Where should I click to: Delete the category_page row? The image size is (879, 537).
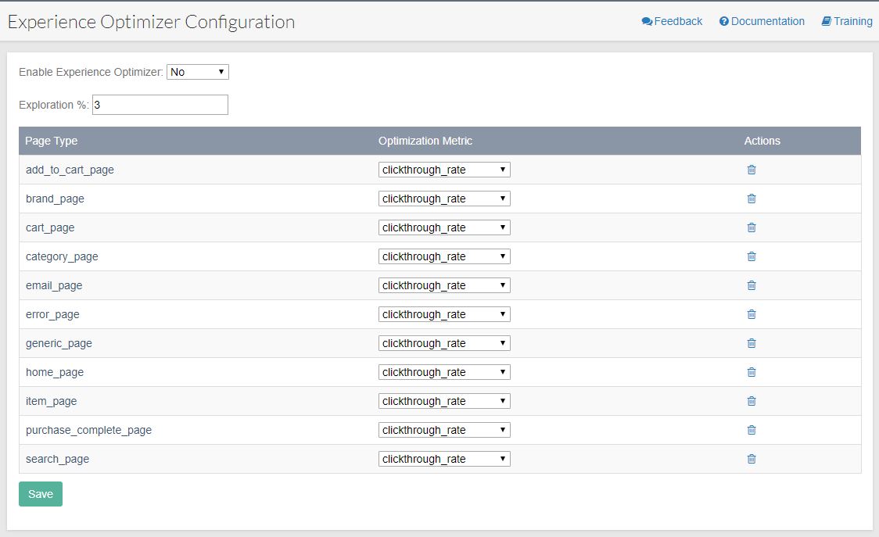click(x=751, y=256)
